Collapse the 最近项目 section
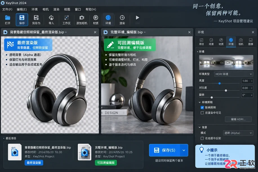 [x=4, y=138]
